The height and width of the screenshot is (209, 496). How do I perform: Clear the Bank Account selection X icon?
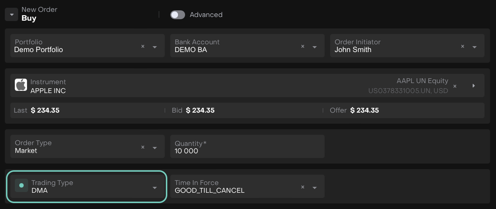[303, 47]
